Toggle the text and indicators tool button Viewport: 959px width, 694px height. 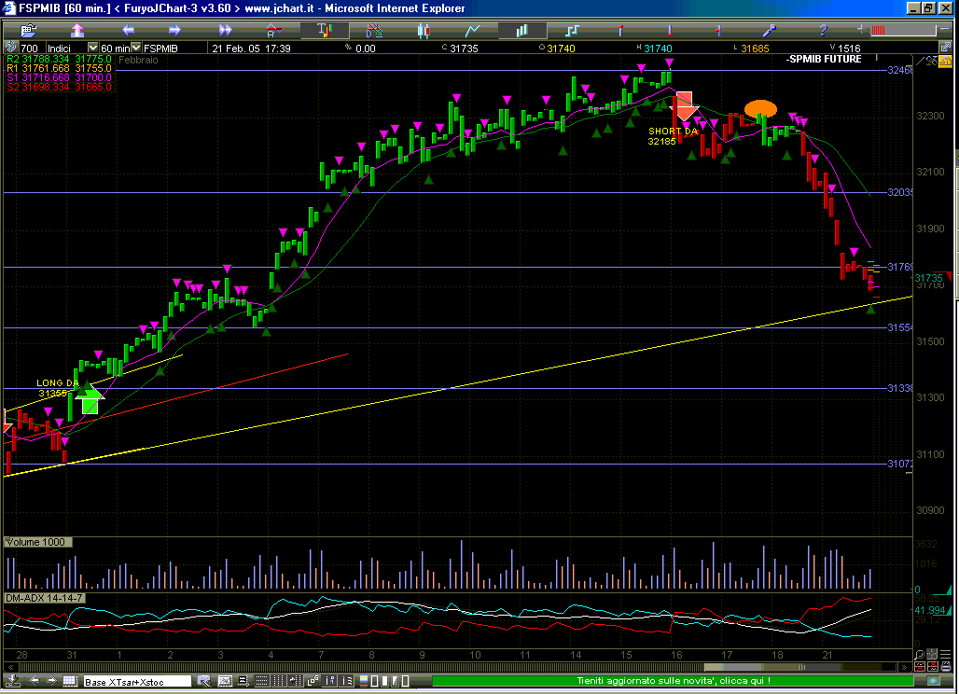coord(323,30)
